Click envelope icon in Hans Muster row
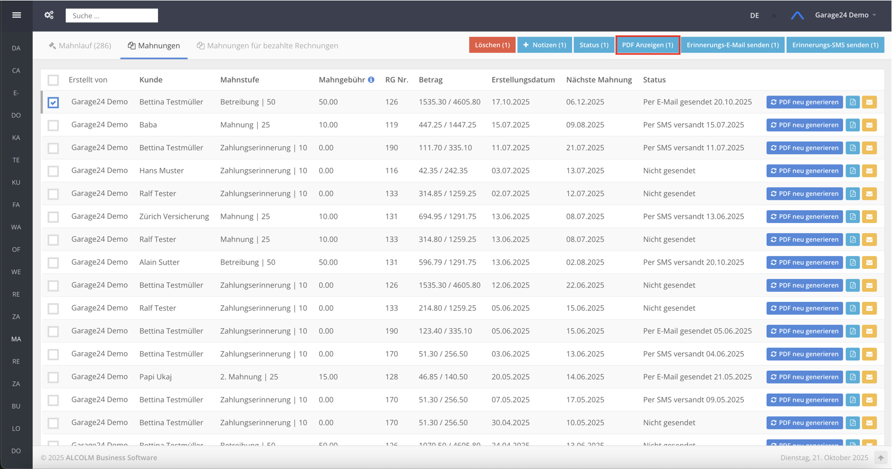 (869, 171)
